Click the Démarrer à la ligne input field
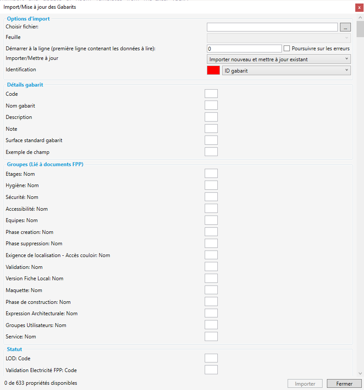The image size is (364, 390). click(244, 49)
